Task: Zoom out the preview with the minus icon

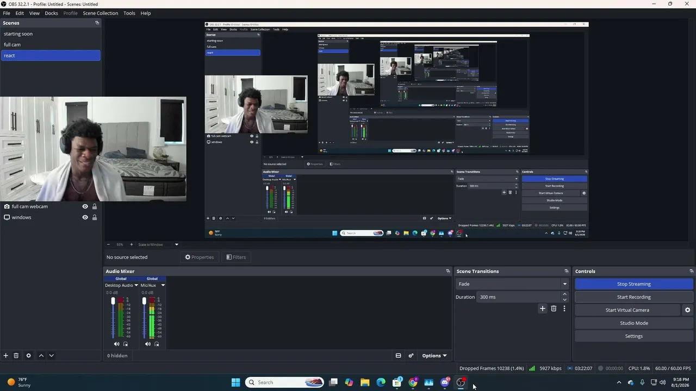Action: [x=108, y=244]
